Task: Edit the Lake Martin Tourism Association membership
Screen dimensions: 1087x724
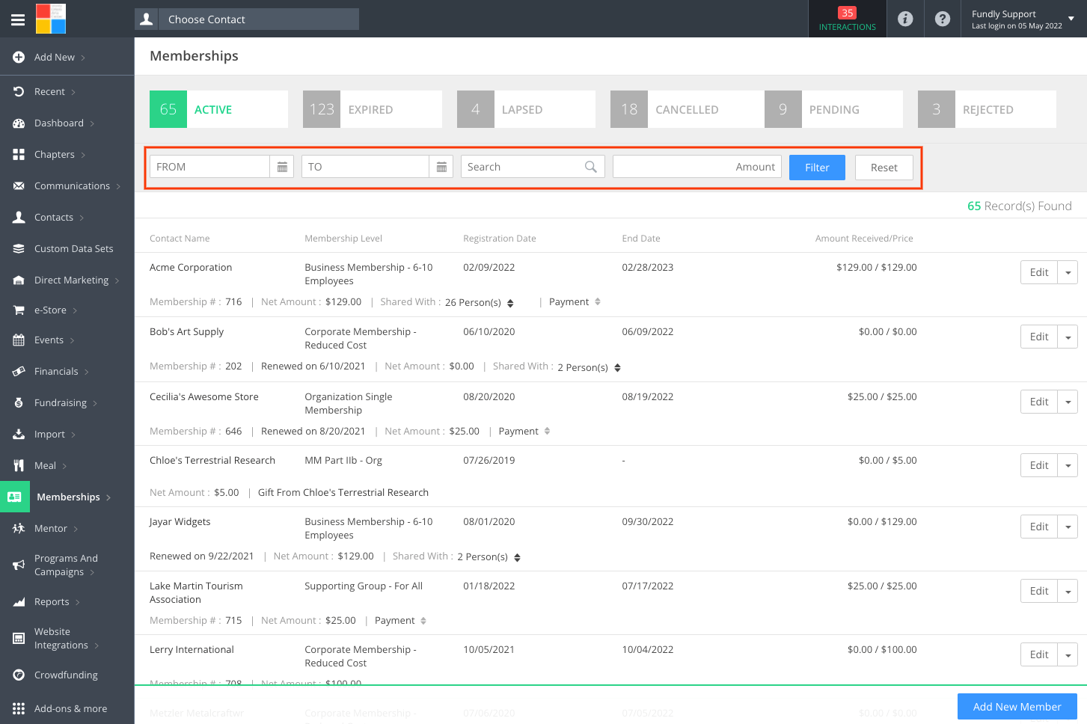Action: [x=1039, y=591]
